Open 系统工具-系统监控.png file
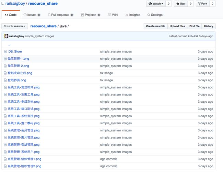 click(24, 116)
